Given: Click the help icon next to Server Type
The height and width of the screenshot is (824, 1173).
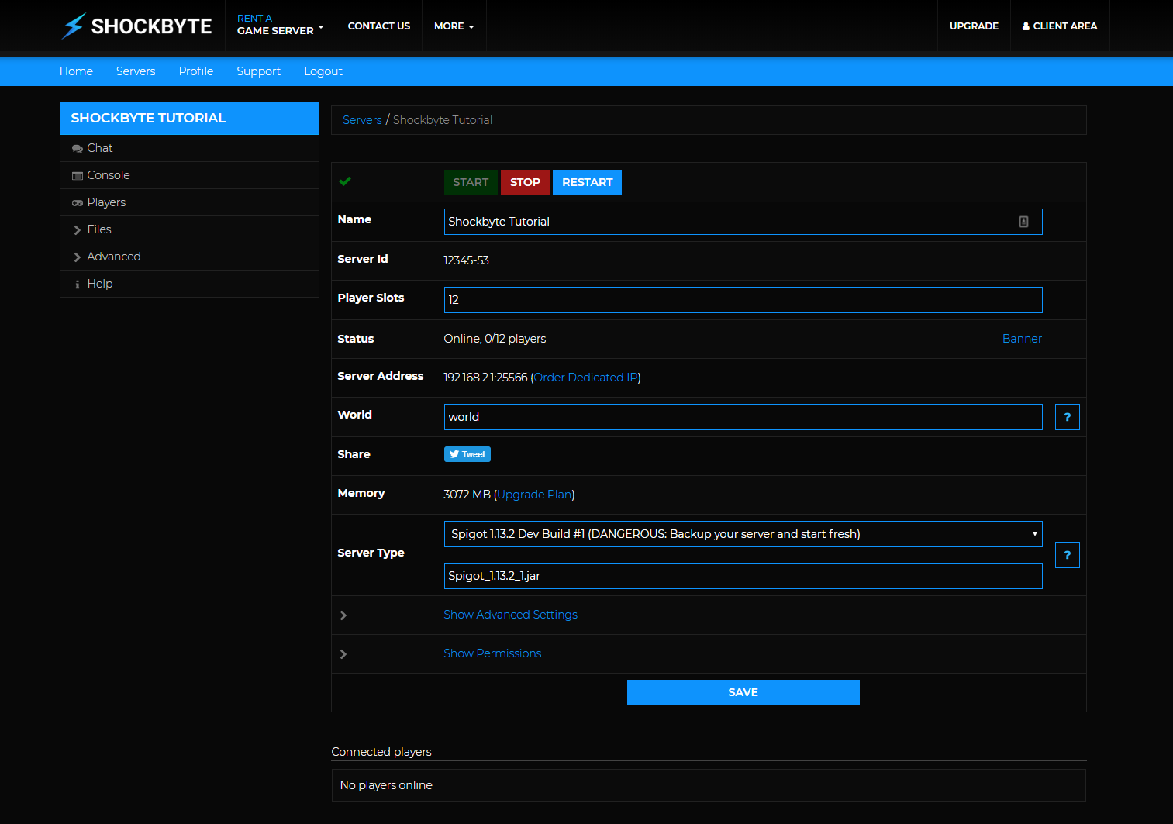Looking at the screenshot, I should [1067, 555].
